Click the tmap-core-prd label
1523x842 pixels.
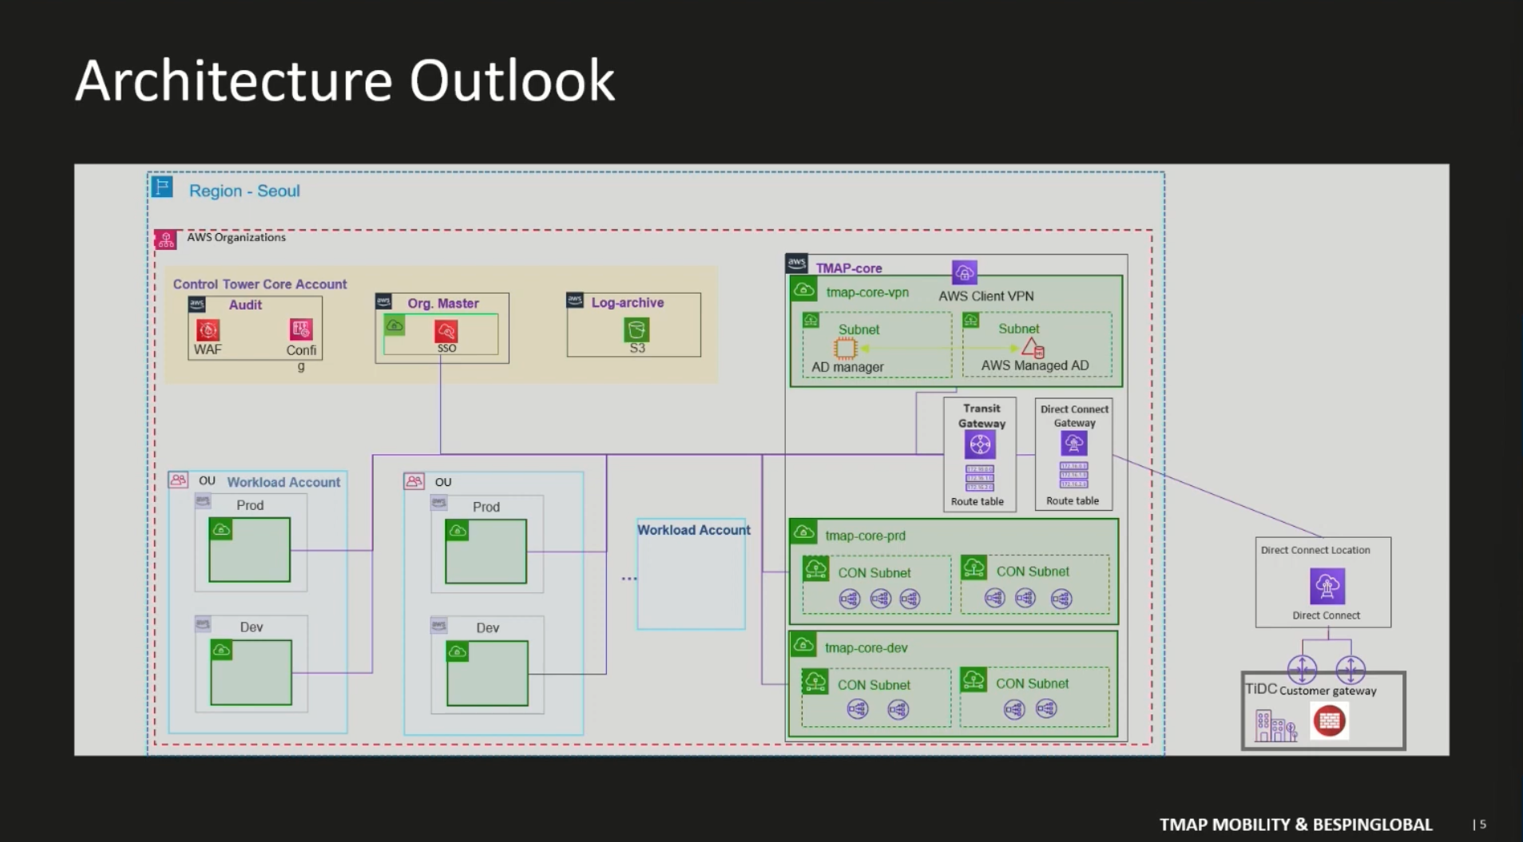[865, 536]
